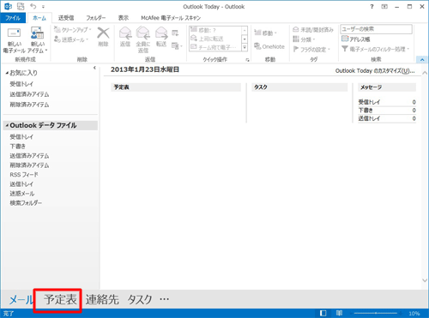
Task: Select 送信トレイ folder in the tree
Action: point(21,183)
